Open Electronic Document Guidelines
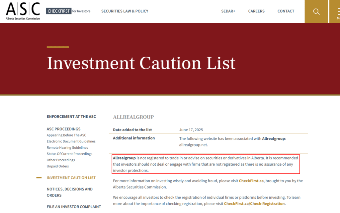The width and height of the screenshot is (340, 213). pyautogui.click(x=71, y=141)
